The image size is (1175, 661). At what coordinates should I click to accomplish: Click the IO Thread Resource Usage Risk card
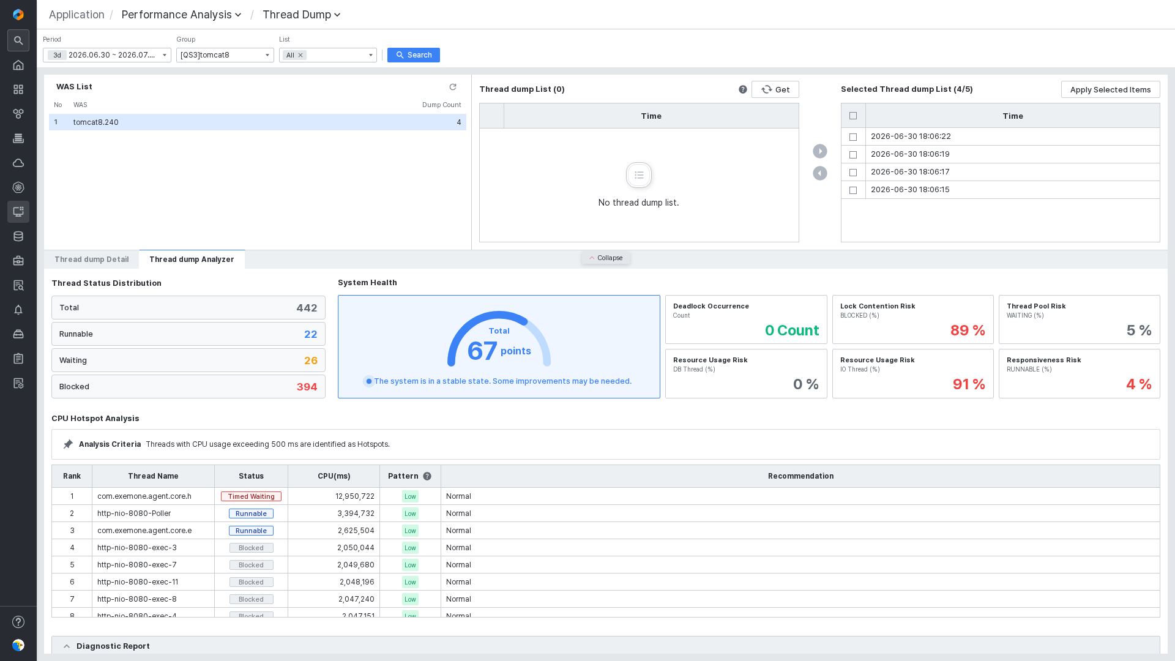pyautogui.click(x=913, y=373)
